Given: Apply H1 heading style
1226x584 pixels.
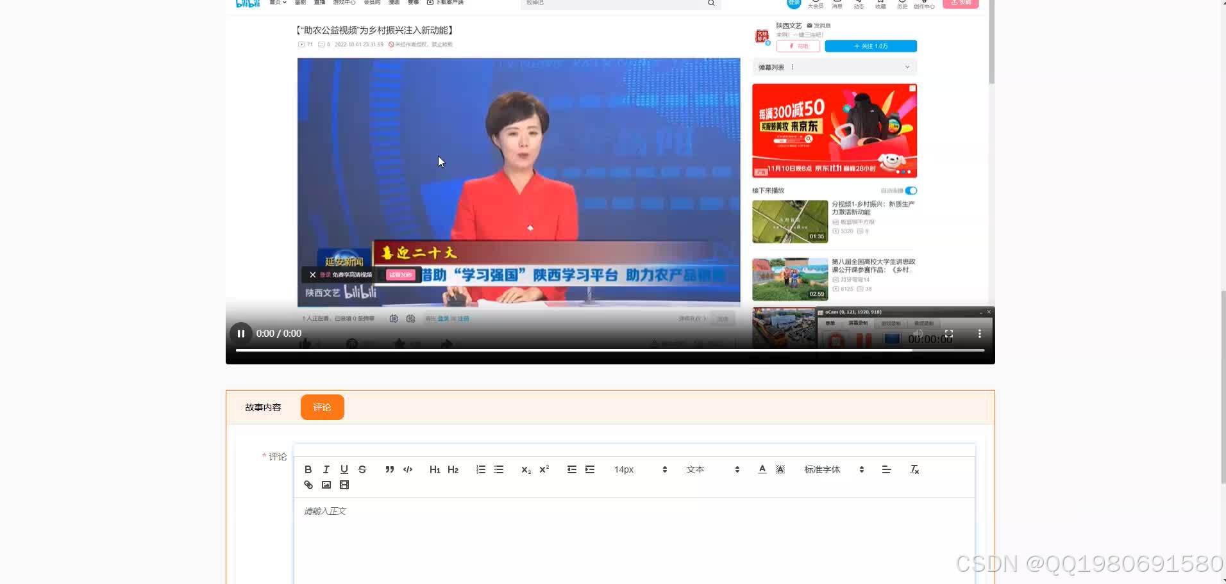Looking at the screenshot, I should click(x=435, y=469).
